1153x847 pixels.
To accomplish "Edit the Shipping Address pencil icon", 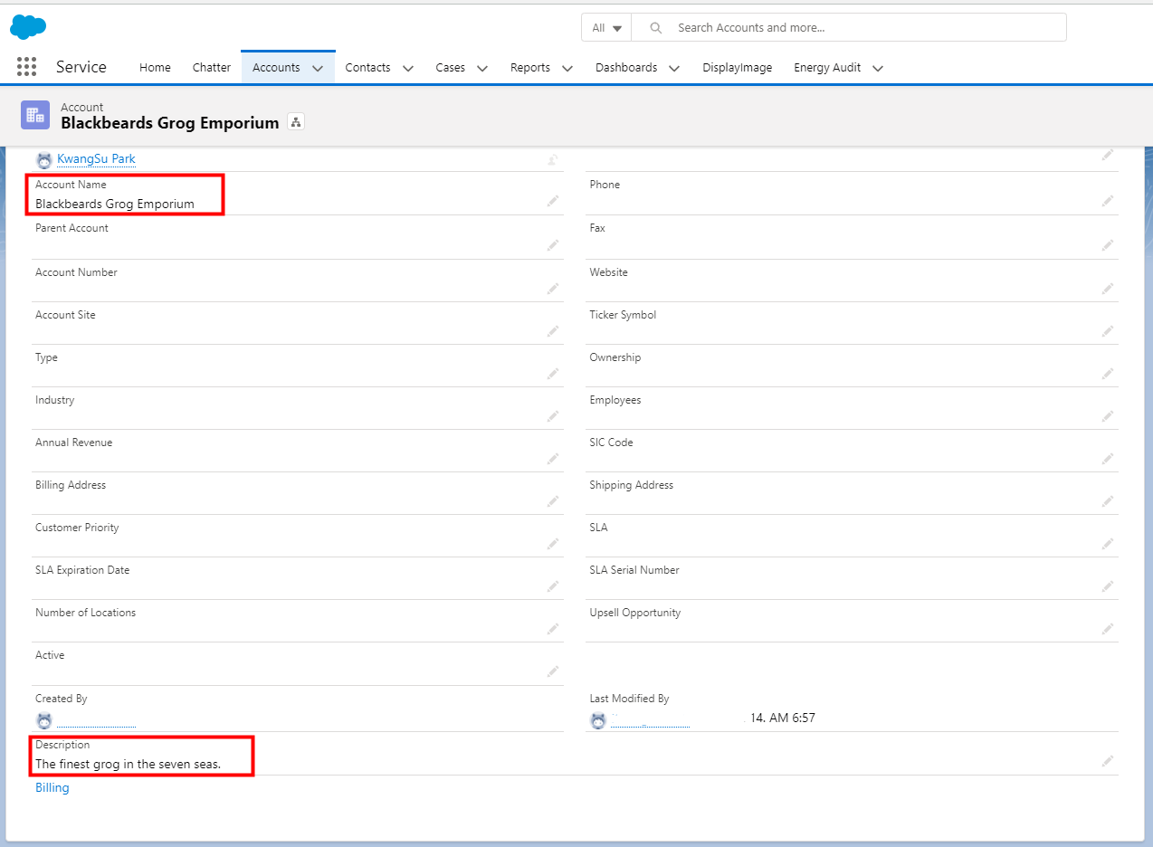I will (1107, 501).
